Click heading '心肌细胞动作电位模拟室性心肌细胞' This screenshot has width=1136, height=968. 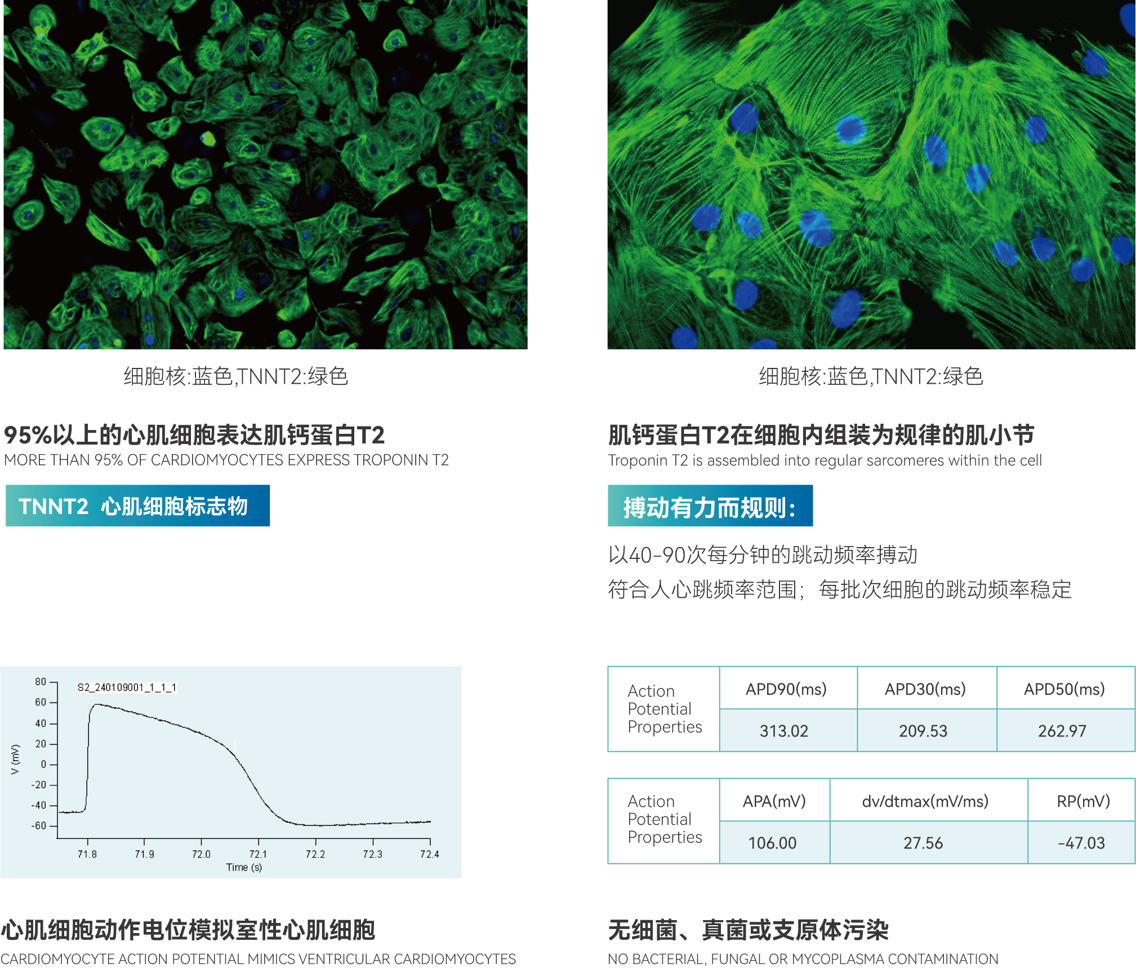188,930
